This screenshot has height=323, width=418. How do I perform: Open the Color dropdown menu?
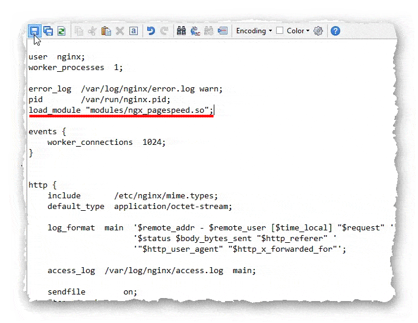[298, 31]
